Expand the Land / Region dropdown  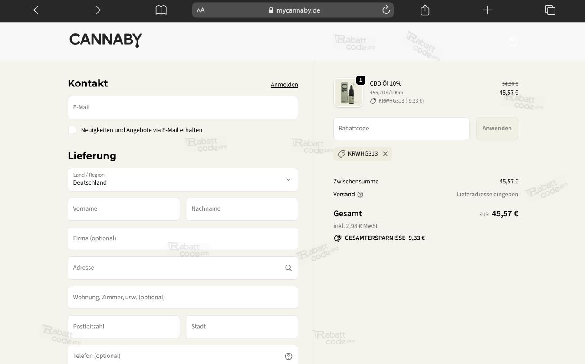click(183, 179)
